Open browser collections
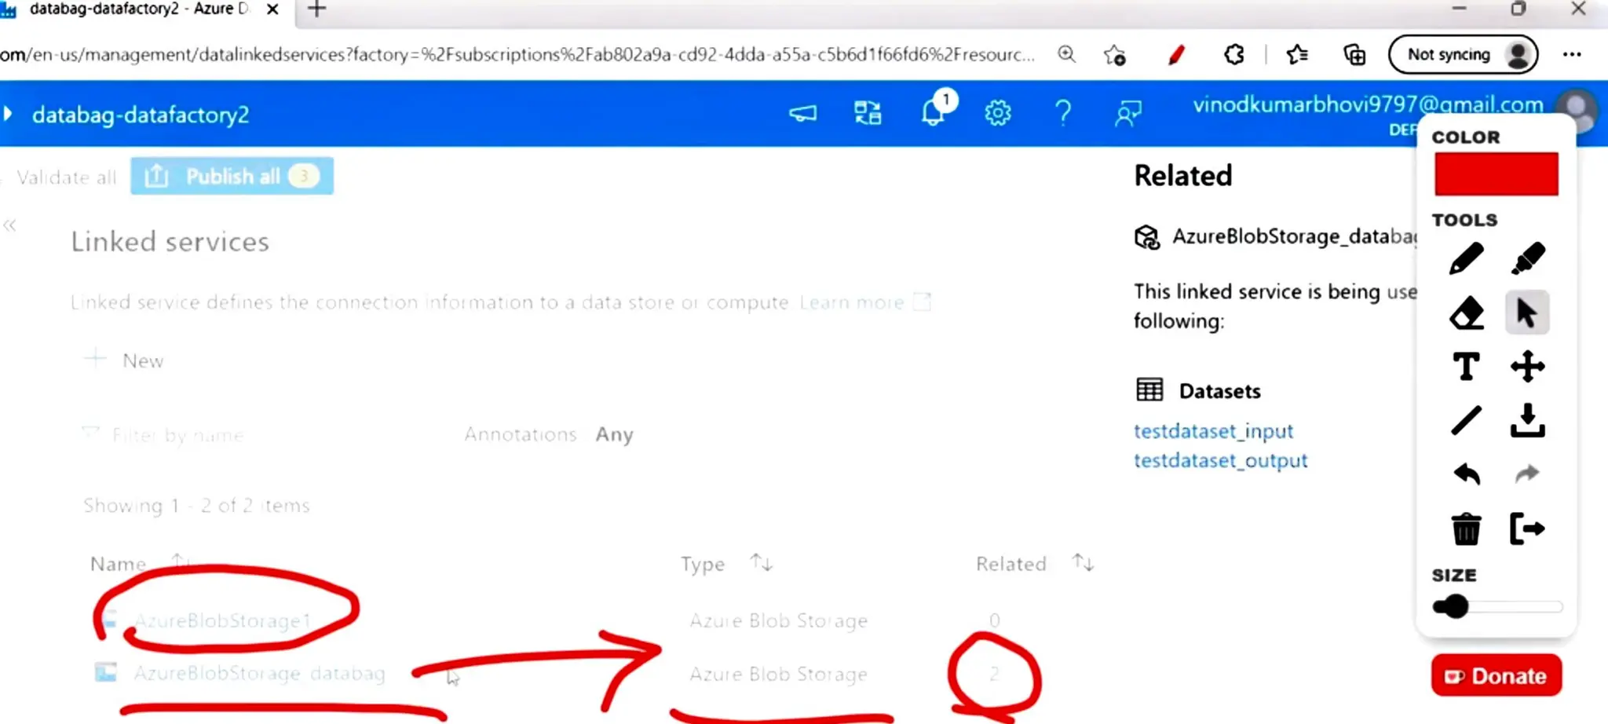This screenshot has height=724, width=1608. (1354, 55)
